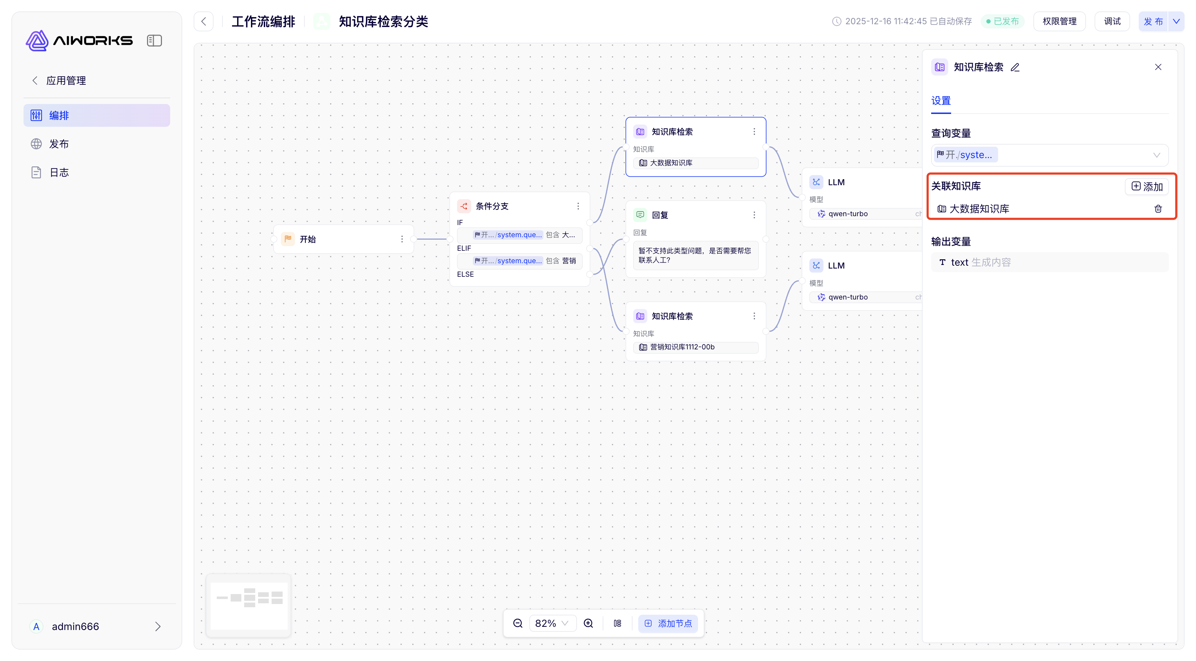
Task: Open more menu on 条件分支 node
Action: (x=578, y=206)
